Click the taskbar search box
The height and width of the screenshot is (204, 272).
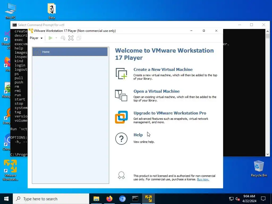51,199
